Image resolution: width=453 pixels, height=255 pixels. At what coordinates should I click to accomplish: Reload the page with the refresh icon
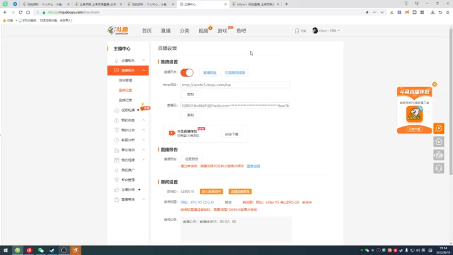pyautogui.click(x=20, y=12)
